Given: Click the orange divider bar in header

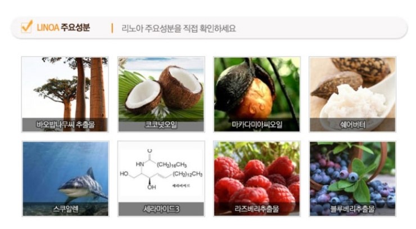Looking at the screenshot, I should pos(112,28).
